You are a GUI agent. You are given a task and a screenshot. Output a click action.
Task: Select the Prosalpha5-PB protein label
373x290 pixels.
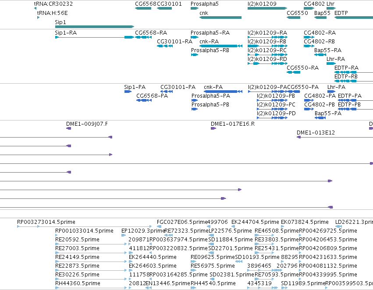[x=210, y=105]
